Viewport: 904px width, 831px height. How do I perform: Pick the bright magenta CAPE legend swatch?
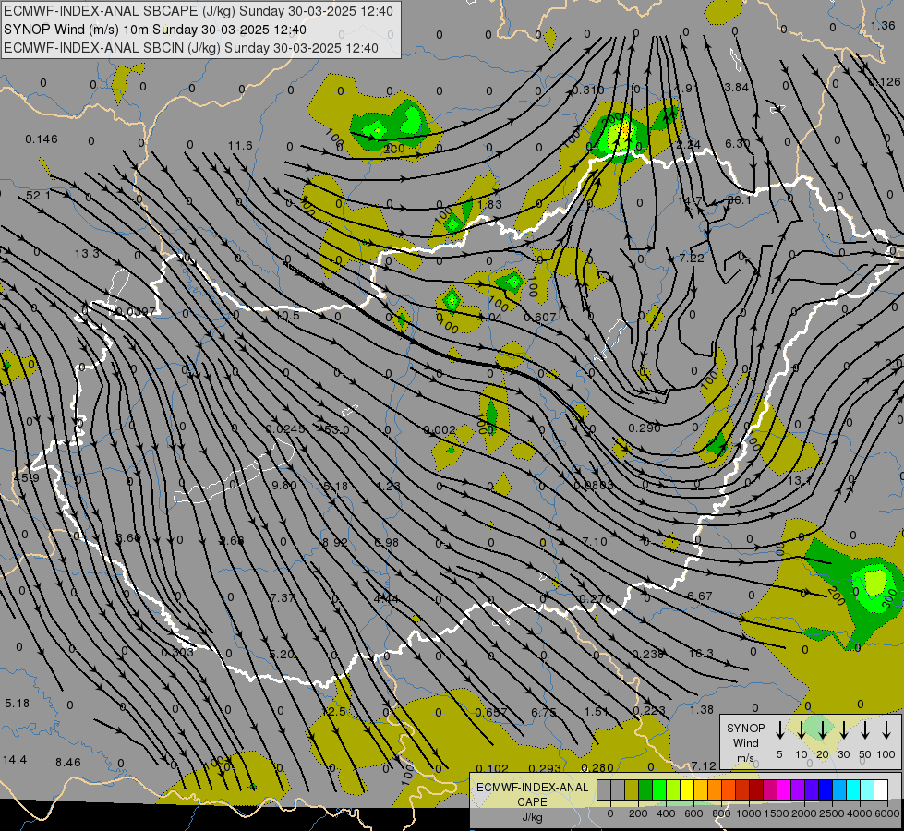click(784, 790)
